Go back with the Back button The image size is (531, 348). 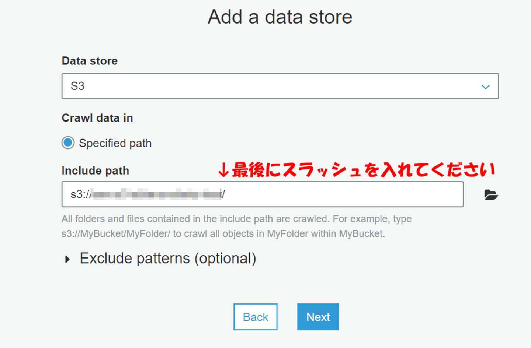pos(255,317)
